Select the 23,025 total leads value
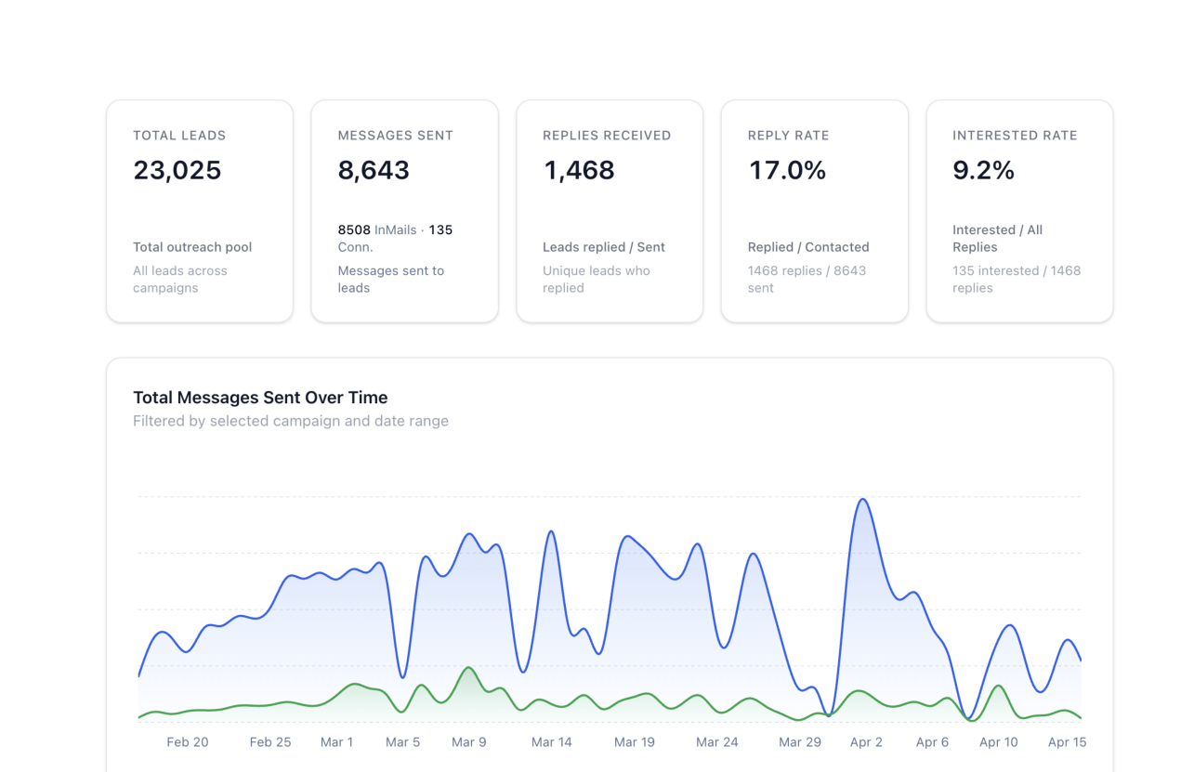1194x772 pixels. tap(177, 170)
